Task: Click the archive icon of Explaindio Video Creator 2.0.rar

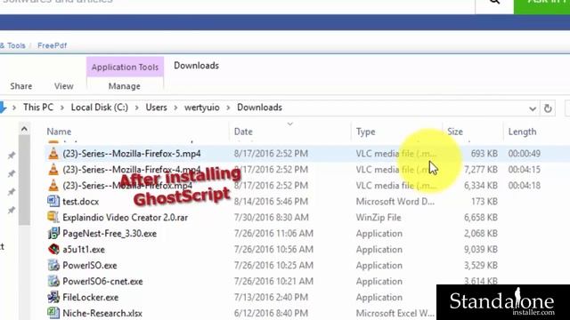Action: pos(53,217)
